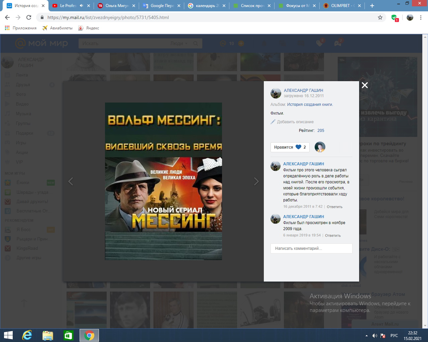Open Авиабилеты bookmark

click(x=57, y=28)
